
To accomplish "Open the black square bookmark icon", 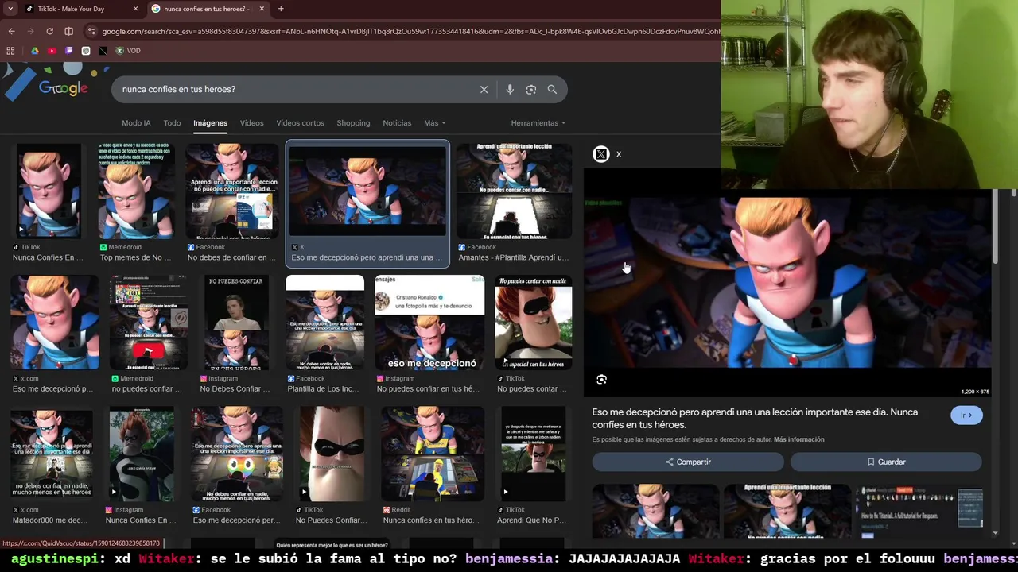I will 103,51.
